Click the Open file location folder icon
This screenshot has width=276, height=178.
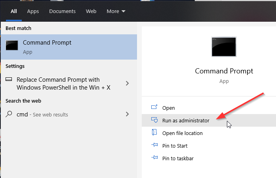154,132
